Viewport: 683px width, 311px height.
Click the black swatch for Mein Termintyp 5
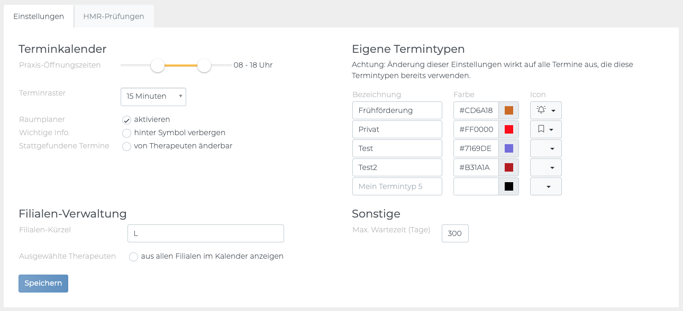pos(508,186)
